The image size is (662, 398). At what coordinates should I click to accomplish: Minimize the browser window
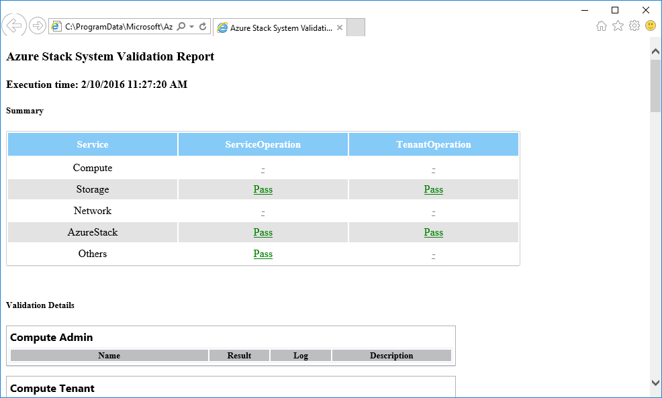[x=585, y=10]
